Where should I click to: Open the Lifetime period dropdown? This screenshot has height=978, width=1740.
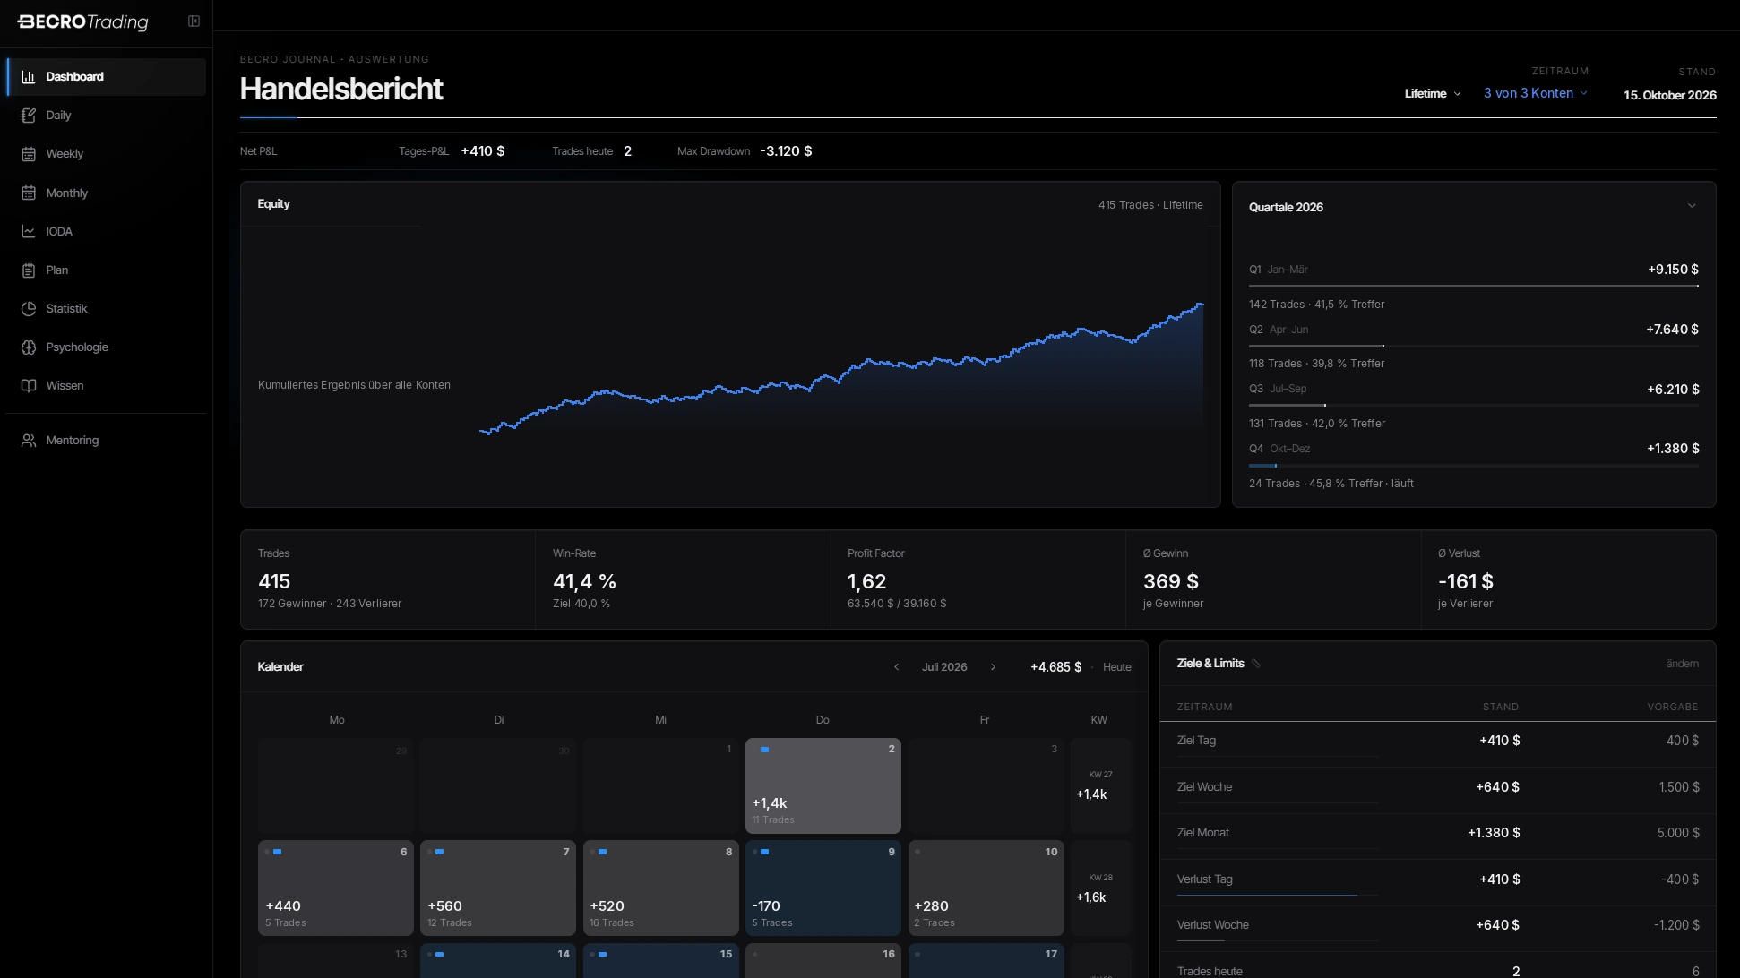tap(1433, 94)
